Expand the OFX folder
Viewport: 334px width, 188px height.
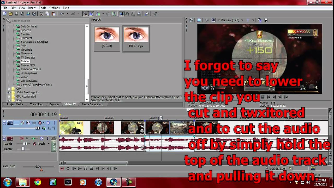(9, 89)
